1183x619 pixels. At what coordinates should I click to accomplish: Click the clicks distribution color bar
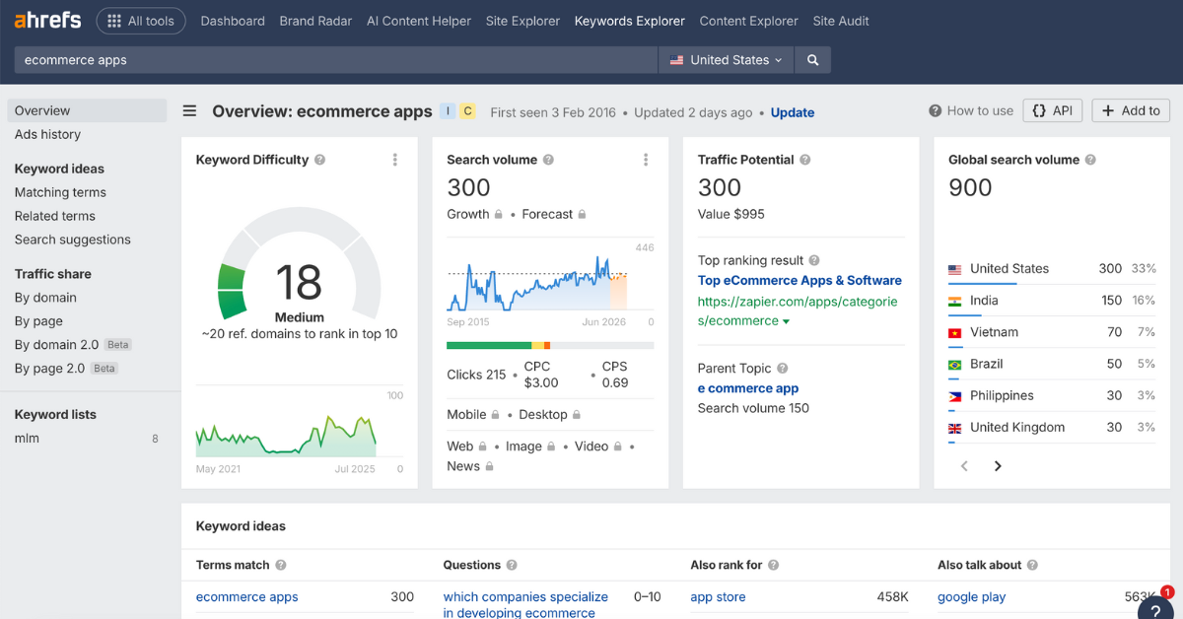tap(550, 346)
